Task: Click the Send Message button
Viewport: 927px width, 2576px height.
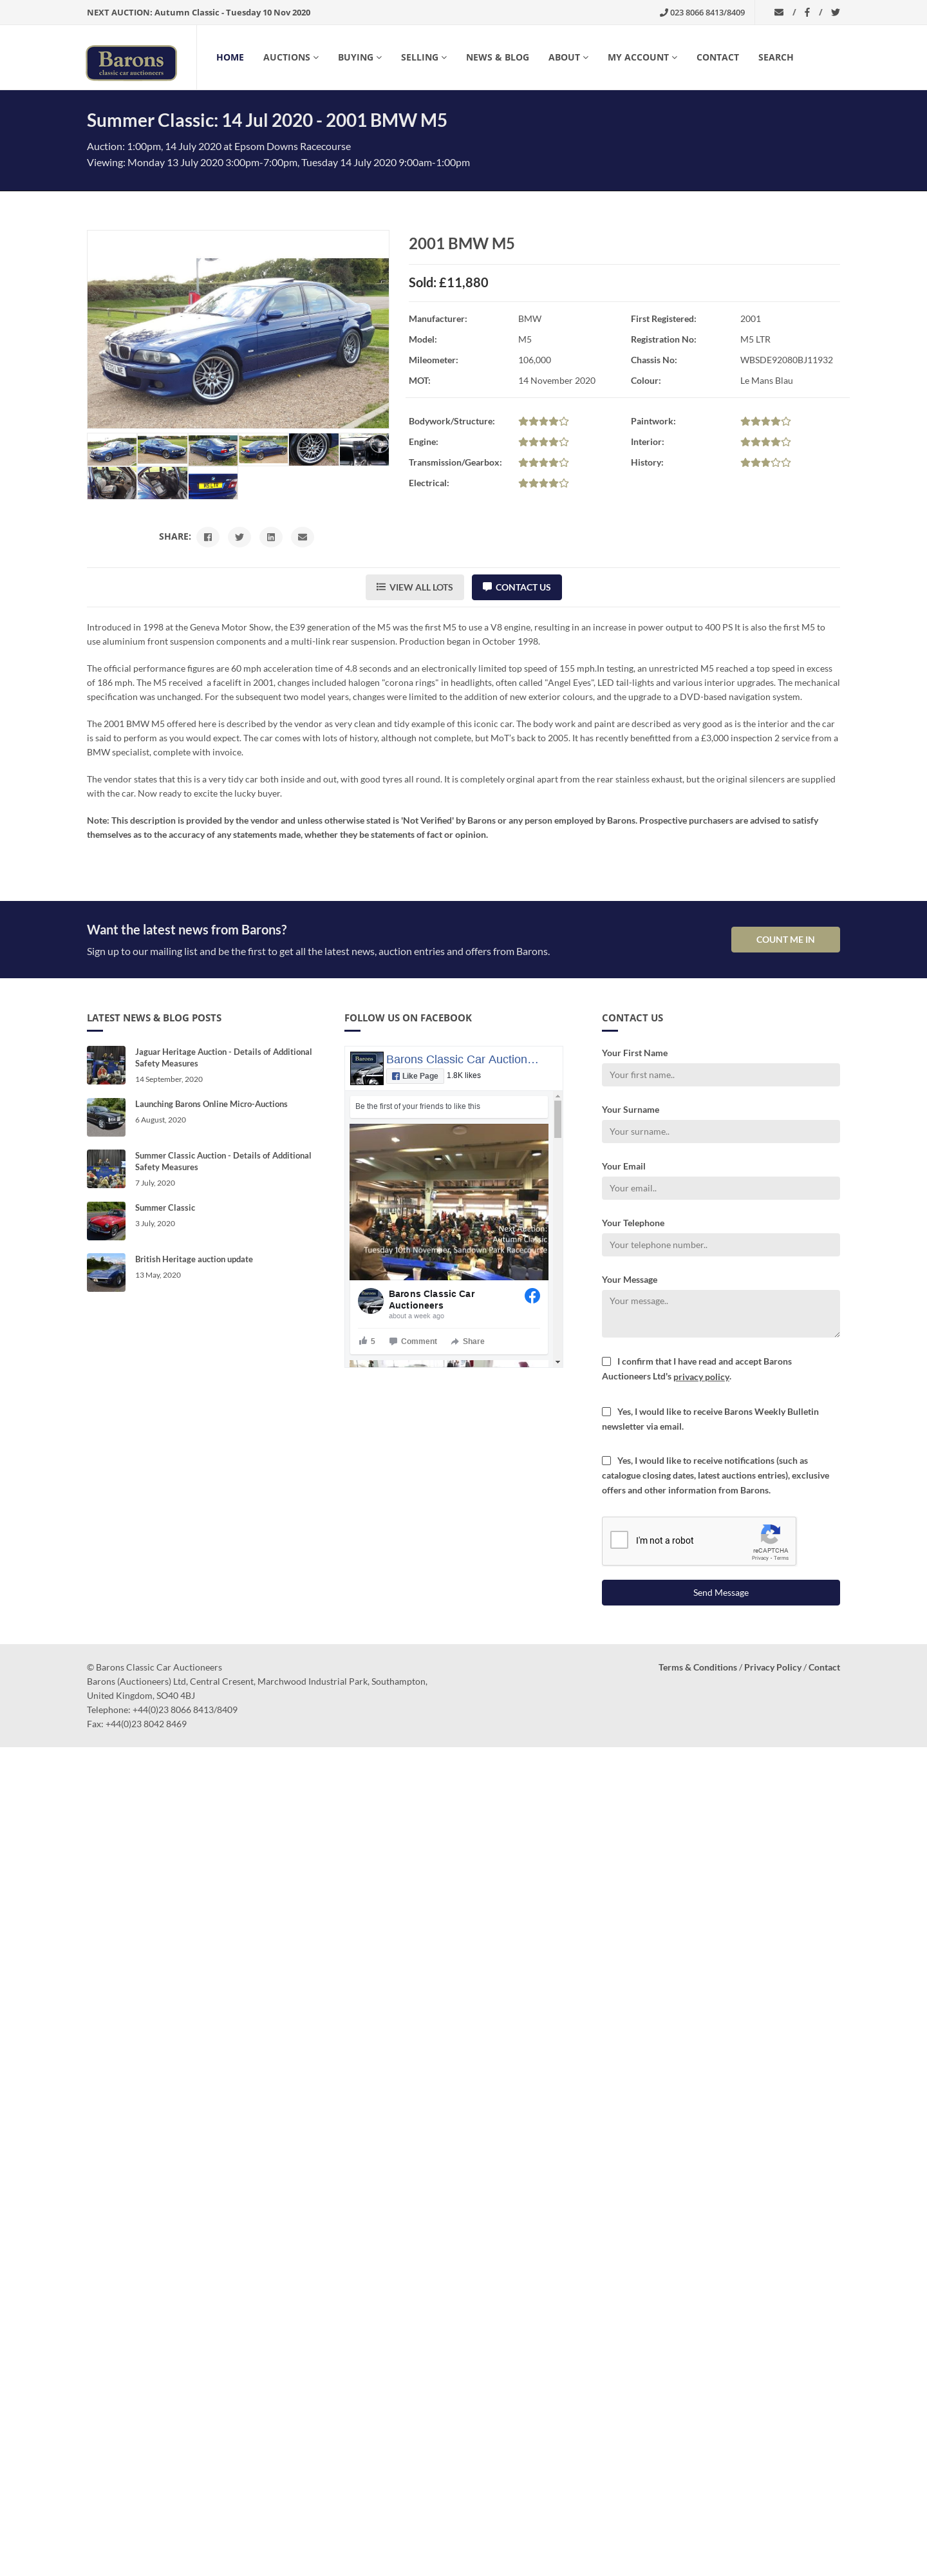Action: point(720,1592)
